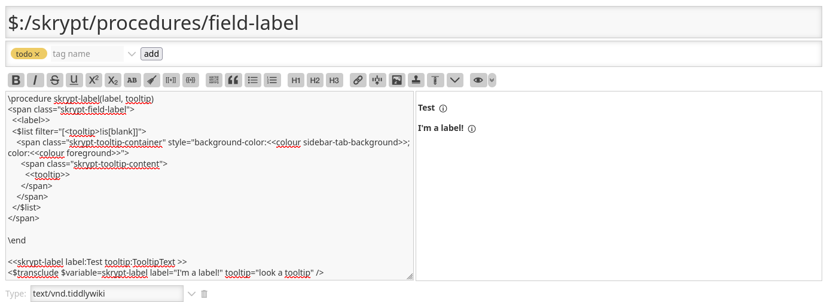Open the tiddler type dropdown arrow
Screen dimensions: 830x302
[191, 294]
